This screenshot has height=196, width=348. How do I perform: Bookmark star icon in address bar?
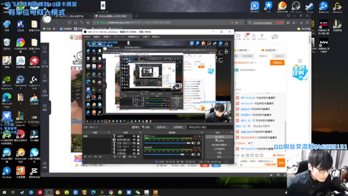click(237, 23)
